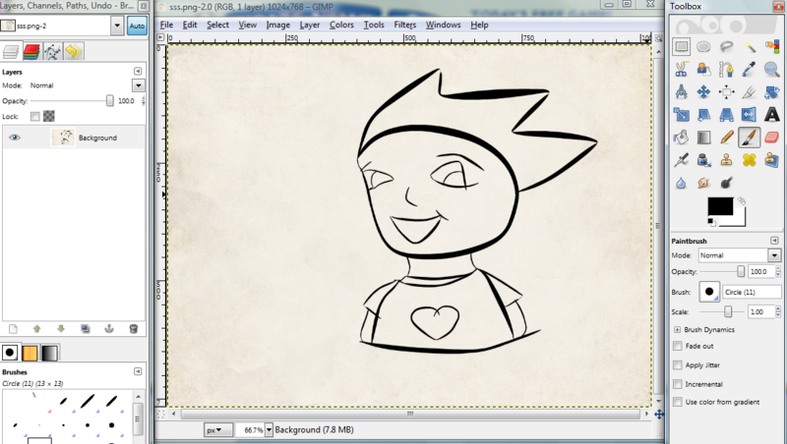Choose the Pencil tool in Toolbox
This screenshot has height=444, width=787.
coord(727,137)
